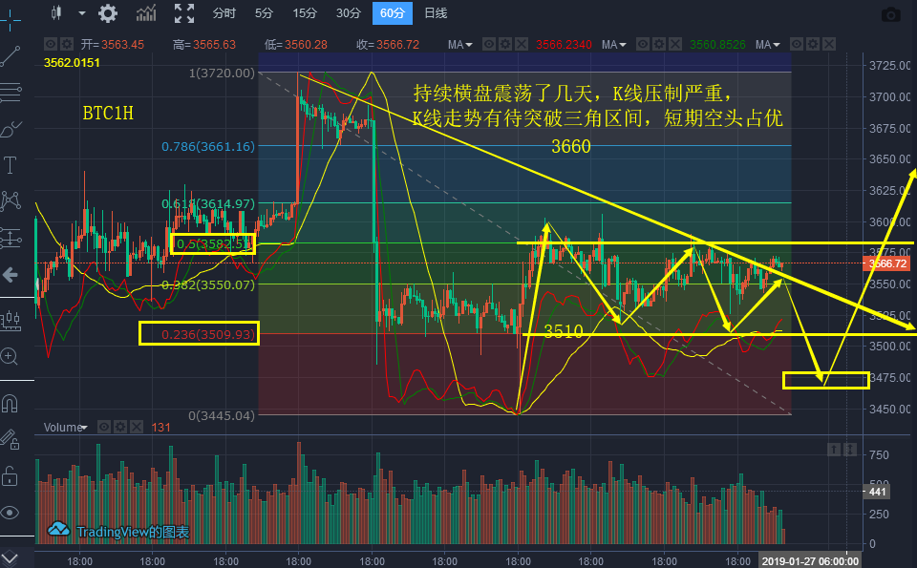Toggle magnet mode
Viewport: 917px width, 568px height.
pos(10,403)
